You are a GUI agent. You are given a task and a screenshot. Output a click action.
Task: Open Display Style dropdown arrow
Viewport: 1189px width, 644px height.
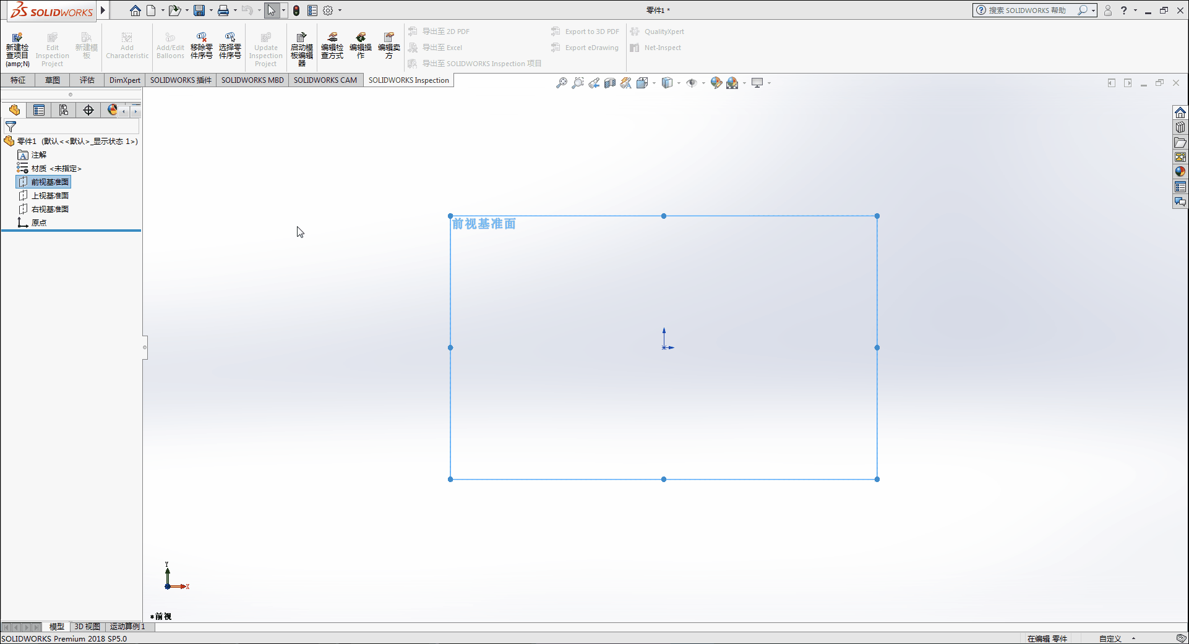(679, 83)
